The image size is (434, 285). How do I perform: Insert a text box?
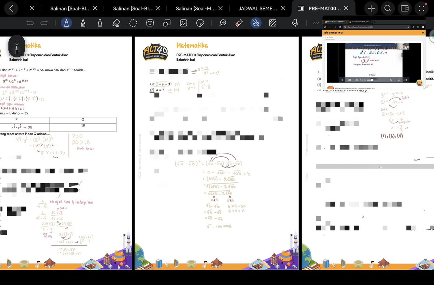click(150, 23)
